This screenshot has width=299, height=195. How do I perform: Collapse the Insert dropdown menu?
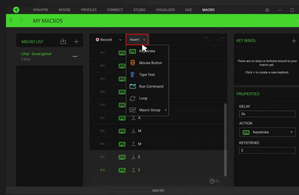pos(137,39)
